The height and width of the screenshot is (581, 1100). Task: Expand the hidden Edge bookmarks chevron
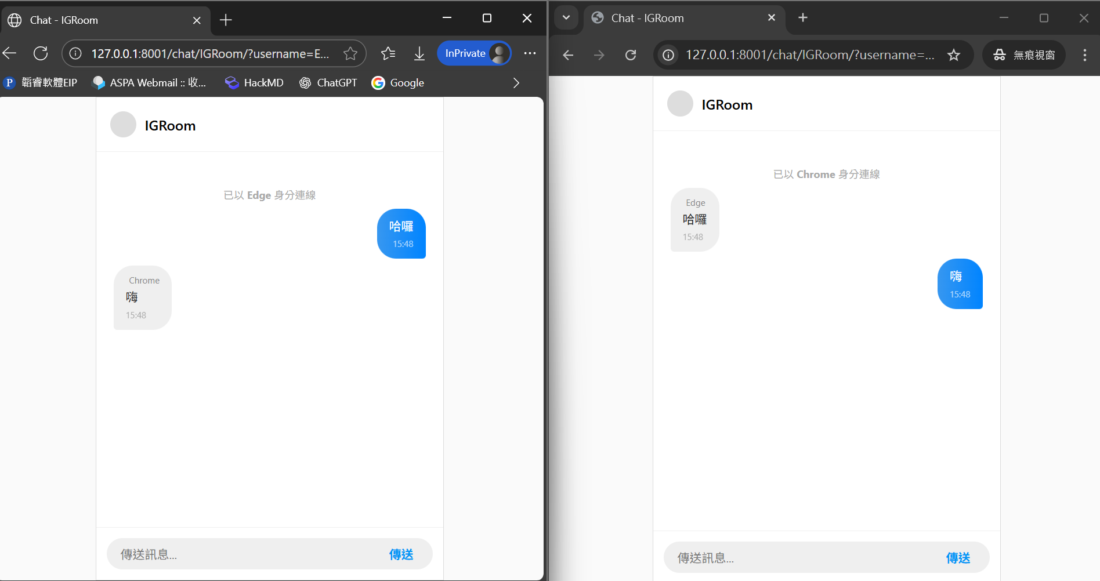[x=516, y=83]
